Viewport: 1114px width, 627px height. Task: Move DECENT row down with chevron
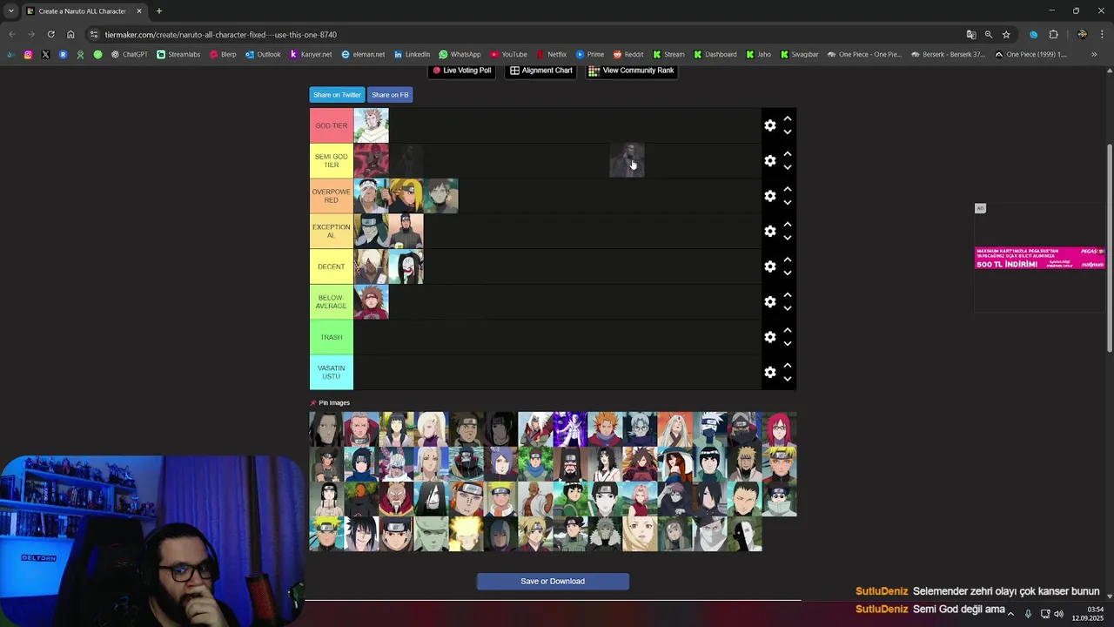click(x=788, y=273)
